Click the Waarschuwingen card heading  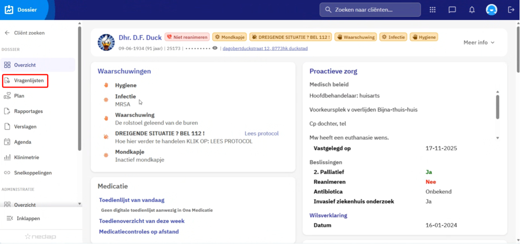124,71
